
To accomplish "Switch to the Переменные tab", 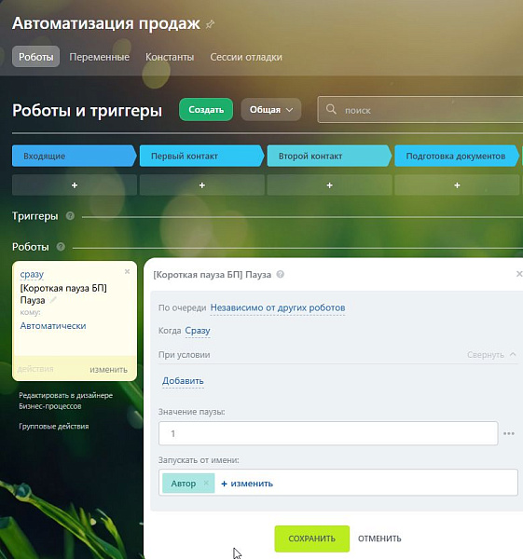I will pos(99,57).
